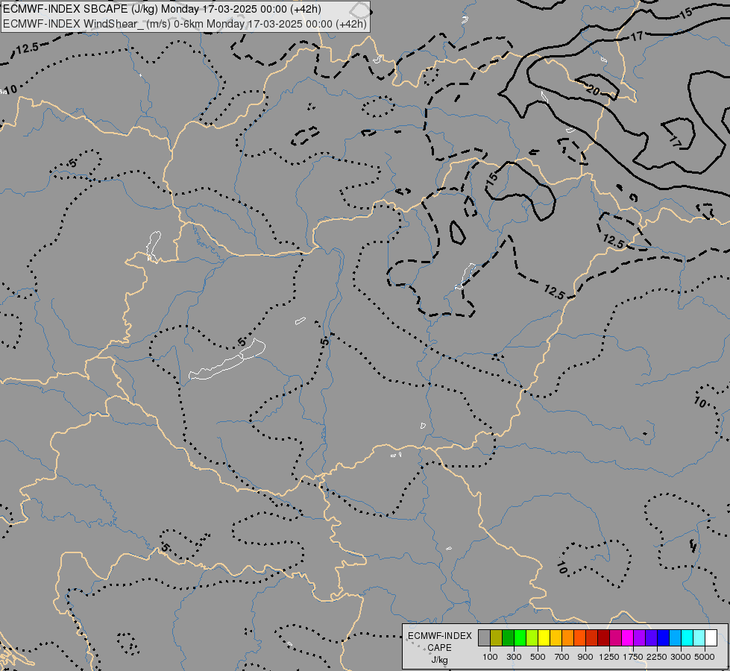Click the legend value 5000
The image size is (730, 671).
tap(705, 657)
